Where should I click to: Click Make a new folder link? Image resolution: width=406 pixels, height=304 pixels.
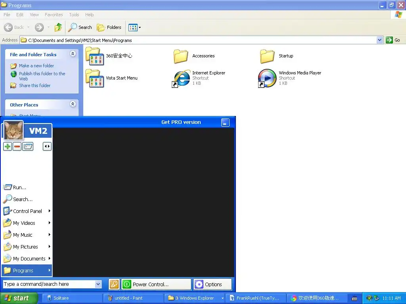pyautogui.click(x=36, y=66)
